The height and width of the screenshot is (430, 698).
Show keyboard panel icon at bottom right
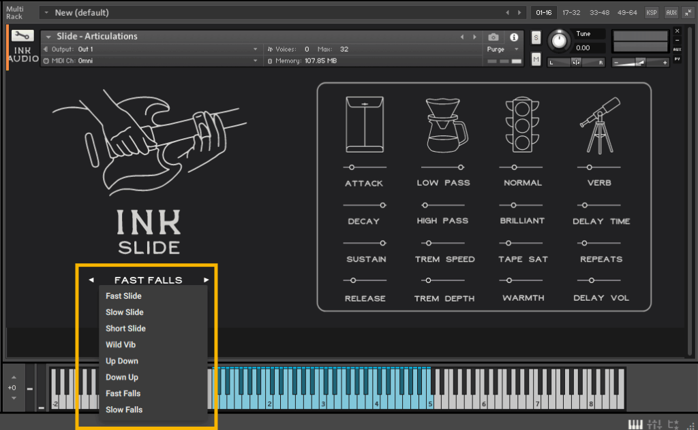tap(635, 425)
